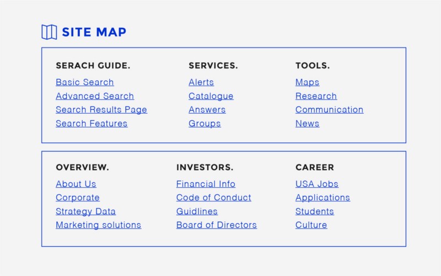Viewport: 441px width, 276px height.
Task: Open Search Results Page link
Action: 101,110
